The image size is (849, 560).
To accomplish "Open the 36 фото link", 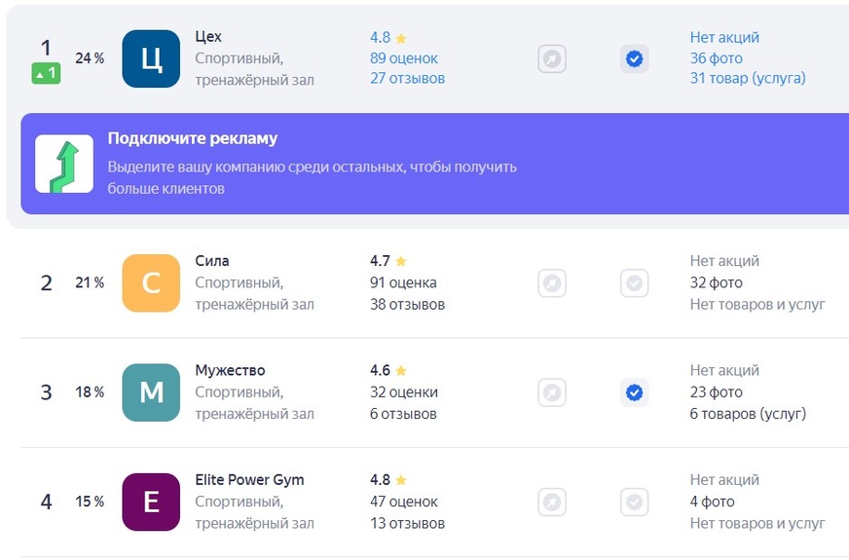I will [716, 58].
